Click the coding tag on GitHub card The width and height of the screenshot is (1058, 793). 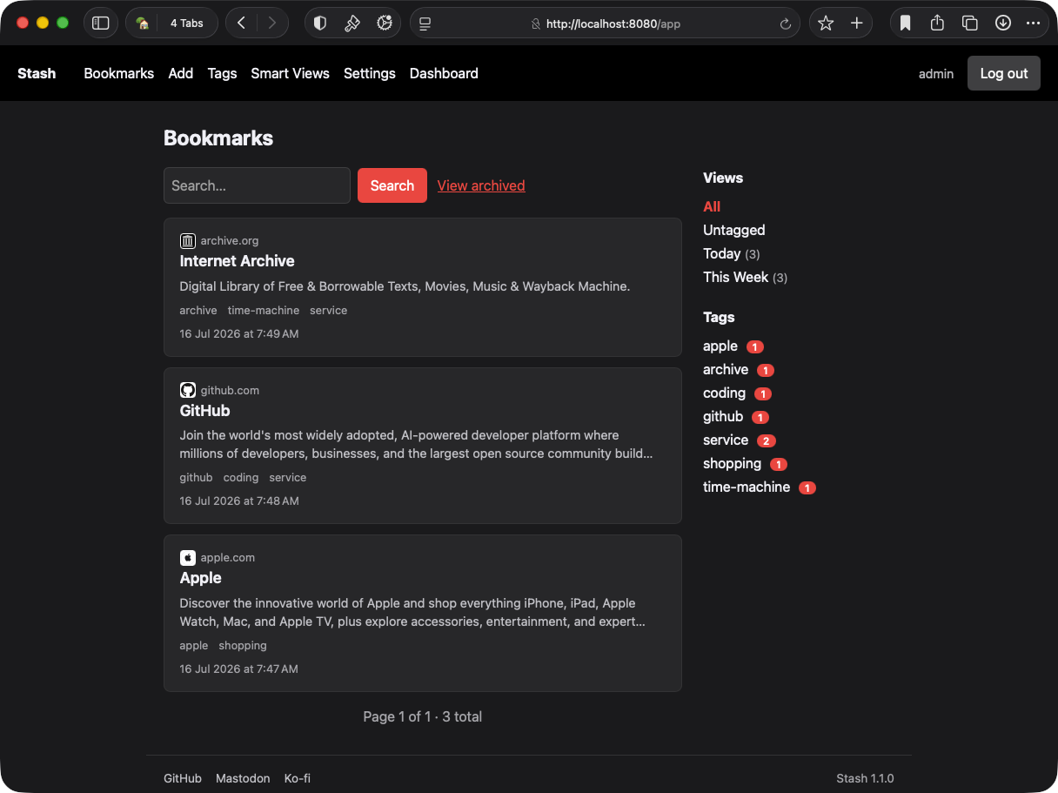[x=241, y=477]
